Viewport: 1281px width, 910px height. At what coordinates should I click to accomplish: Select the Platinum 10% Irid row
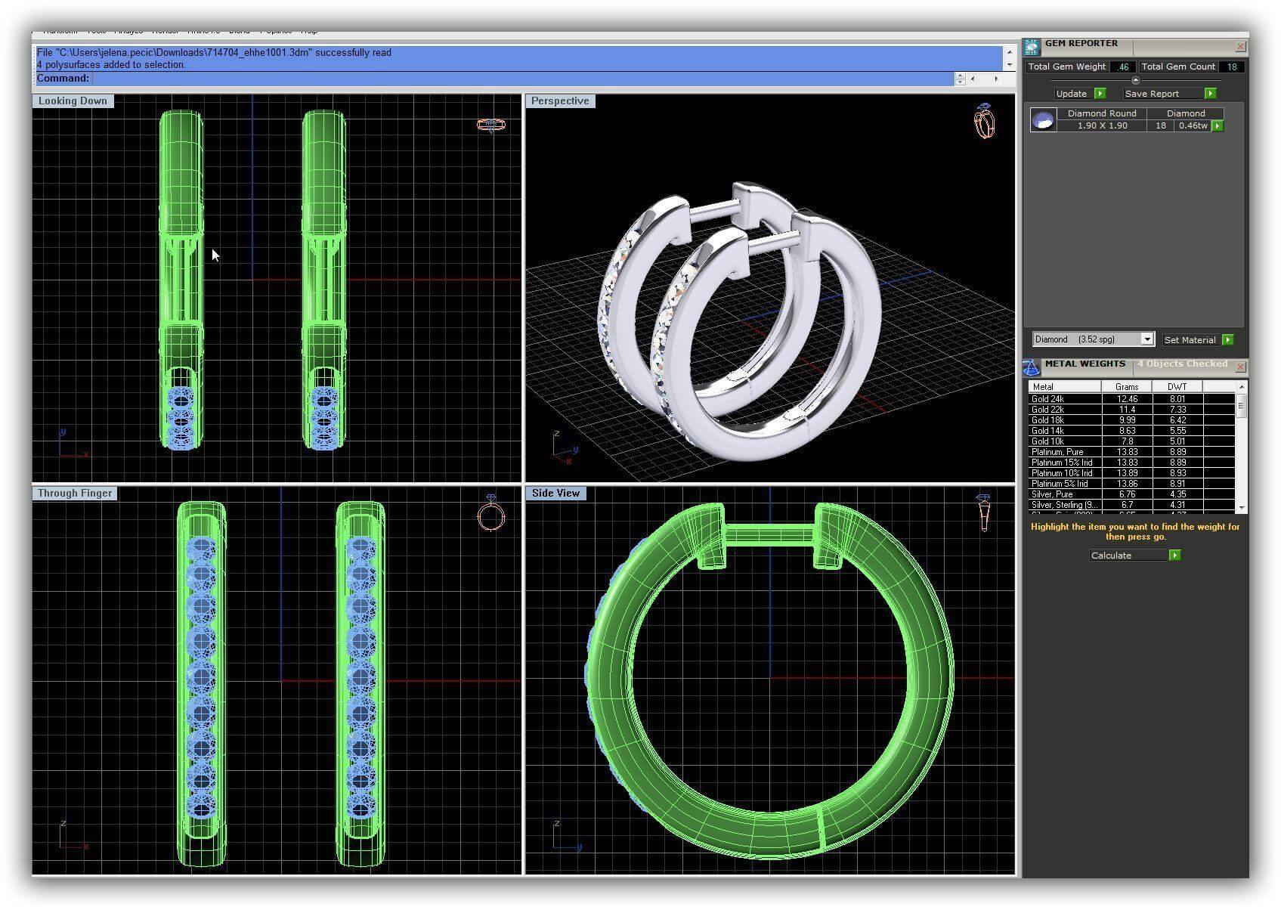pyautogui.click(x=1131, y=473)
